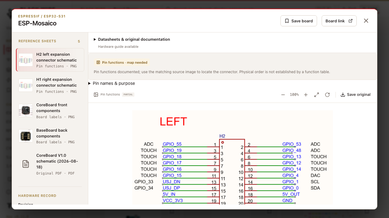Close the ESP-Mosaico dialog
Viewport: 389px width, 218px height.
pyautogui.click(x=366, y=21)
